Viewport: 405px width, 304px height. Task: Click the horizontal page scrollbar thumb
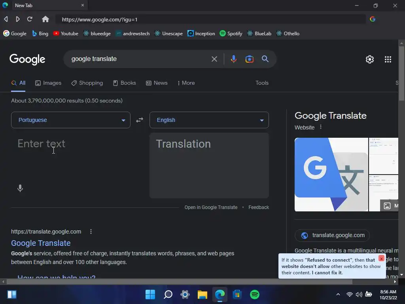pos(179,282)
